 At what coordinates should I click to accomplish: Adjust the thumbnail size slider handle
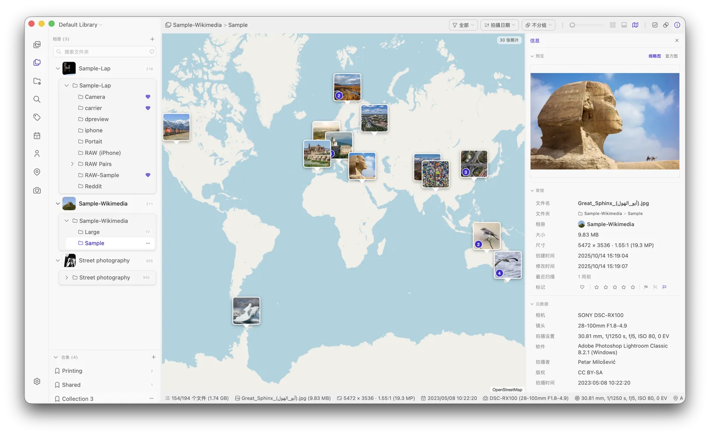[x=572, y=25]
